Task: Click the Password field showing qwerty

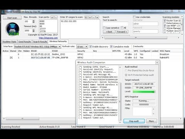Action: click(x=146, y=31)
